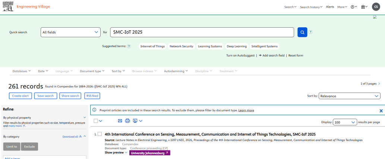Click the info icon in preprint banner
This screenshot has height=159, width=385.
pyautogui.click(x=95, y=110)
